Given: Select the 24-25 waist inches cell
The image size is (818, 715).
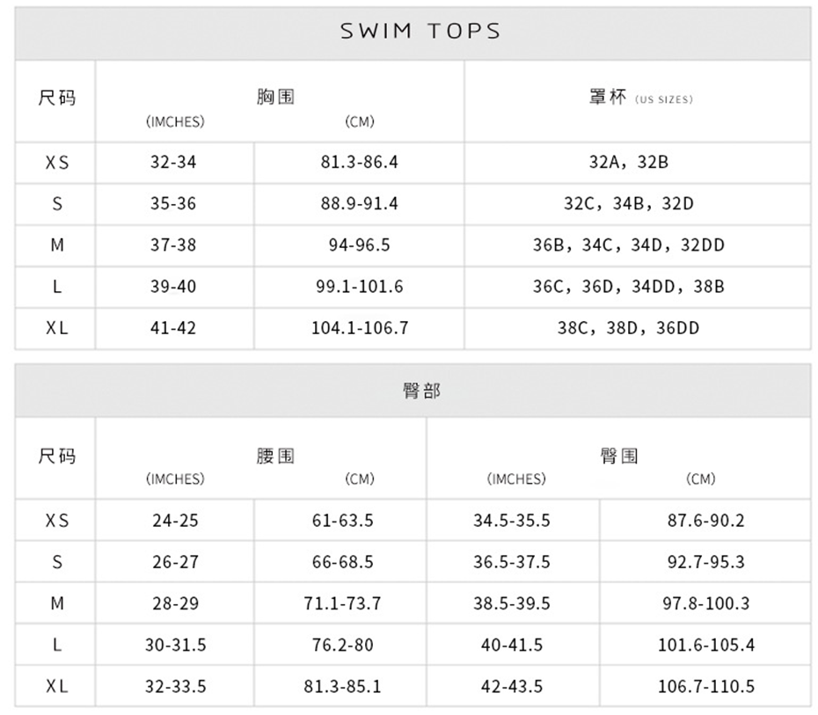Looking at the screenshot, I should point(175,521).
